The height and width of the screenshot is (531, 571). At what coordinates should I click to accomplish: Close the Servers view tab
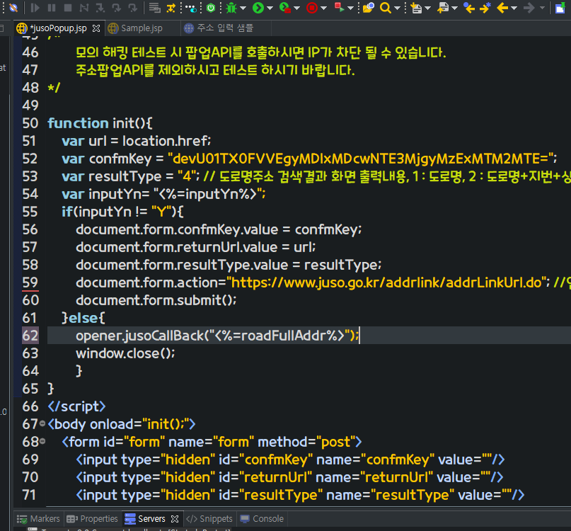[175, 518]
